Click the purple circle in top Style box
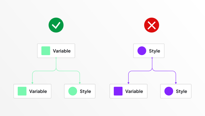This screenshot has height=116, width=205. click(x=142, y=51)
